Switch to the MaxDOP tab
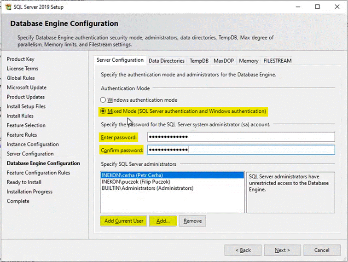Viewport: 348px width, 262px height. 224,61
